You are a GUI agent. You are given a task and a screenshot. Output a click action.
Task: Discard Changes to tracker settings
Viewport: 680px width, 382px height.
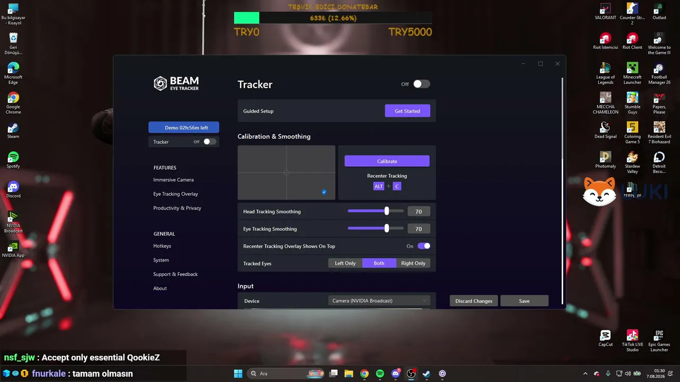(474, 301)
